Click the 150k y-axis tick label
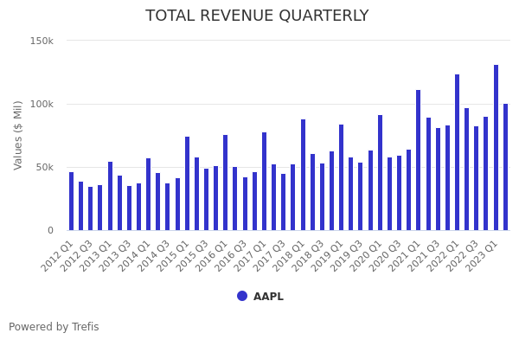 coord(42,41)
